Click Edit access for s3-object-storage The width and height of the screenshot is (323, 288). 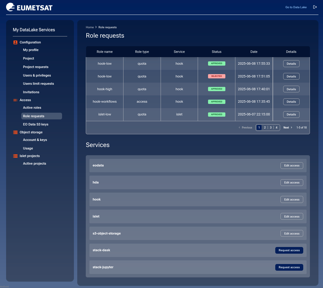coord(291,234)
